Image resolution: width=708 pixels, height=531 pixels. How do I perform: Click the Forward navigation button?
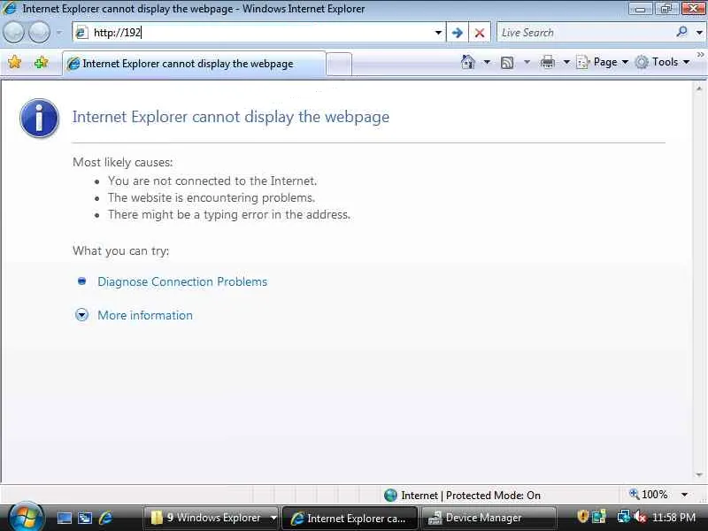(x=39, y=33)
